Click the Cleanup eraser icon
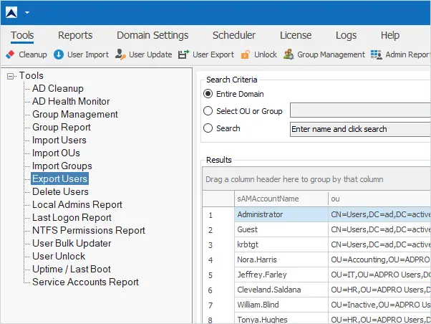Screen dimensions: 431x324 10,54
